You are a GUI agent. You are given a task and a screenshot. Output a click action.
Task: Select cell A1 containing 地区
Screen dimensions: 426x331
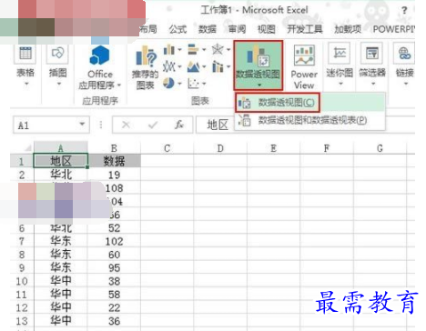[x=61, y=161]
